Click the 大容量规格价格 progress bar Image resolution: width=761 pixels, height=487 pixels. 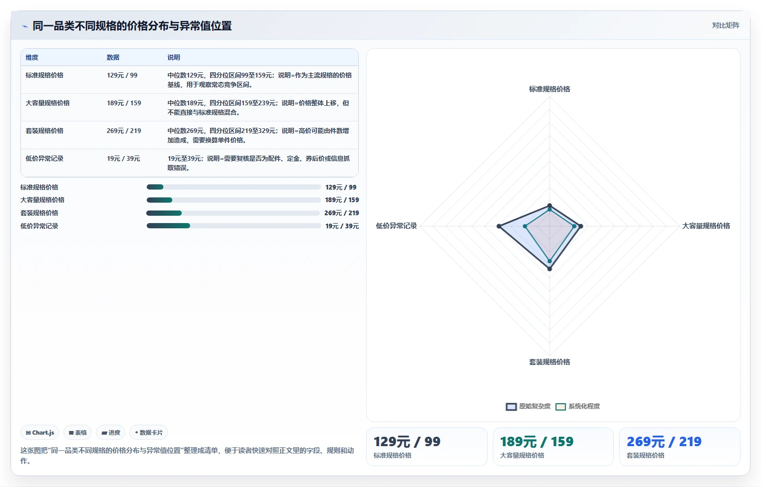pos(234,200)
